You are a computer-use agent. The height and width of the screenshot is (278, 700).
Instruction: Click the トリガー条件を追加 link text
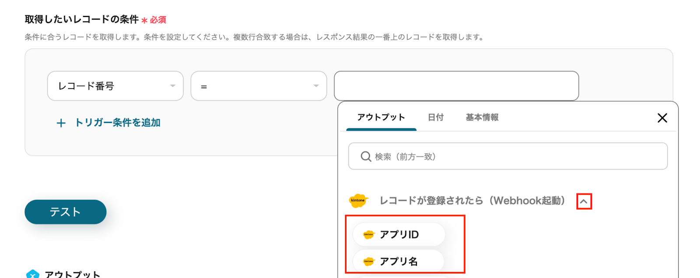pos(117,123)
